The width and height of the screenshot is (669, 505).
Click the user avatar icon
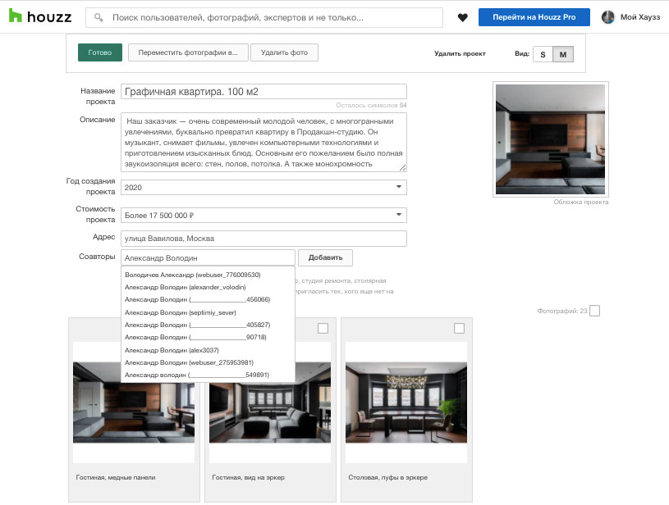click(608, 17)
